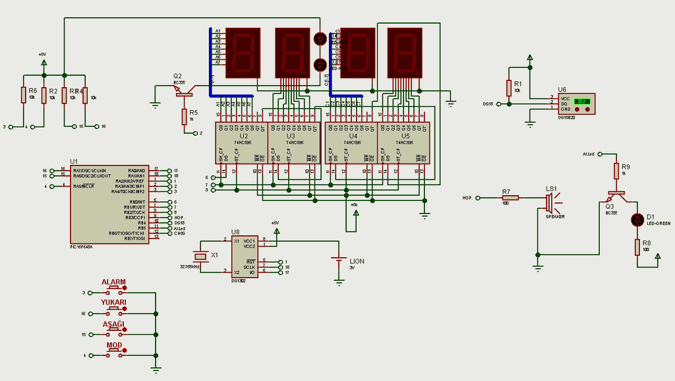
Task: Select the R2 10k pull-up resistor
Action: [44, 95]
